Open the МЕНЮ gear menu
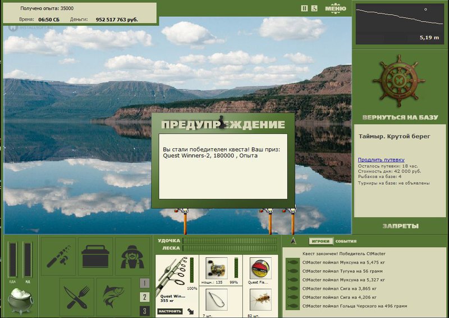 click(x=336, y=8)
